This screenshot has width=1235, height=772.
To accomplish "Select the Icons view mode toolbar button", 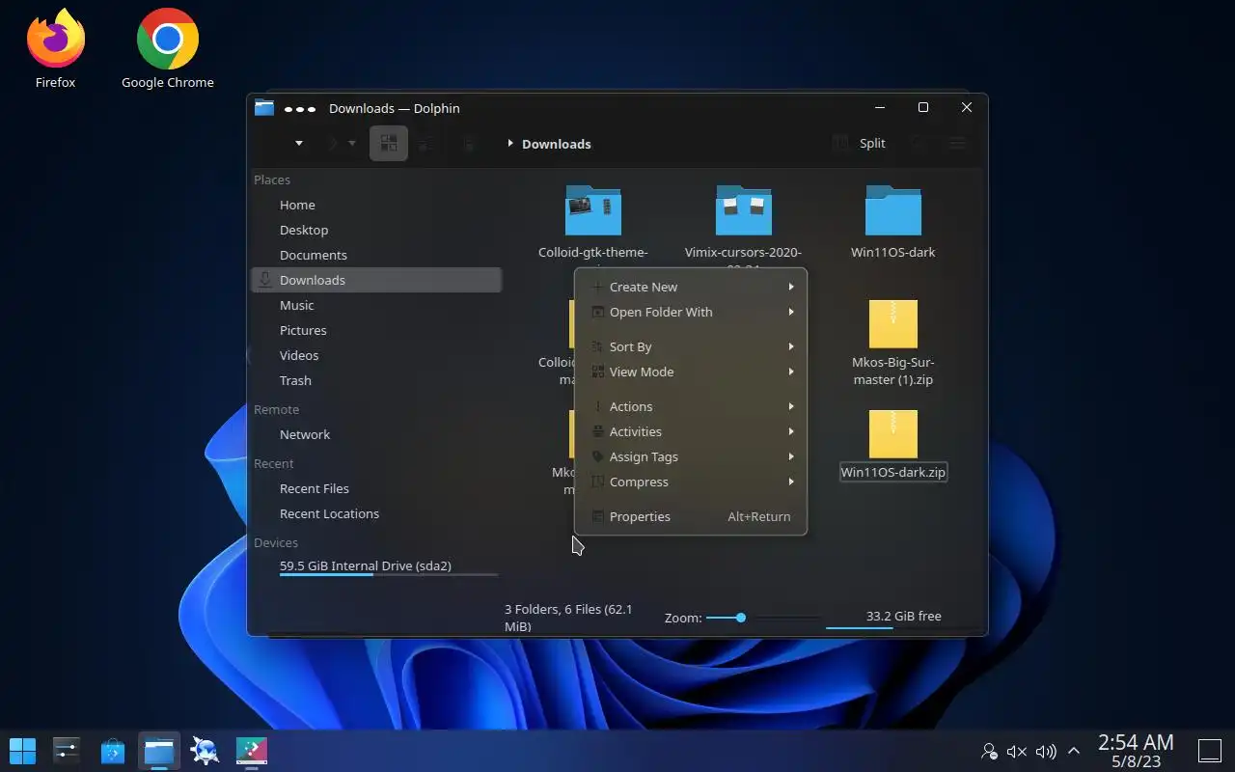I will click(389, 144).
